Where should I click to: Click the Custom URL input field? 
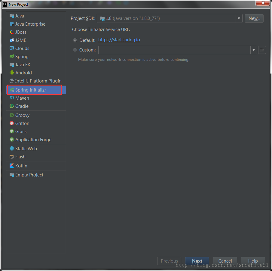(x=174, y=50)
